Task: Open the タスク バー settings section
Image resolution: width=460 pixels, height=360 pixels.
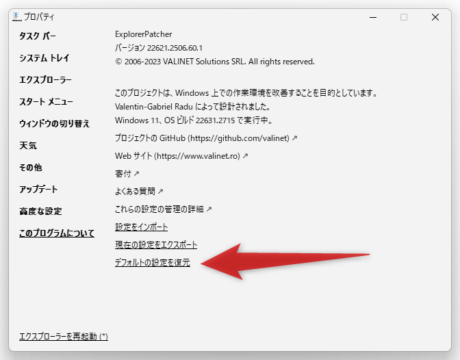Action: pyautogui.click(x=37, y=36)
